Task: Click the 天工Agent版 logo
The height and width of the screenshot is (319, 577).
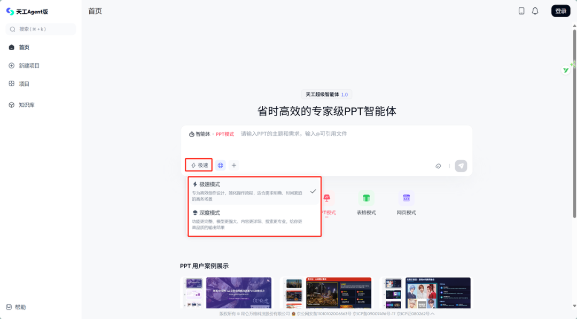Action: tap(27, 11)
